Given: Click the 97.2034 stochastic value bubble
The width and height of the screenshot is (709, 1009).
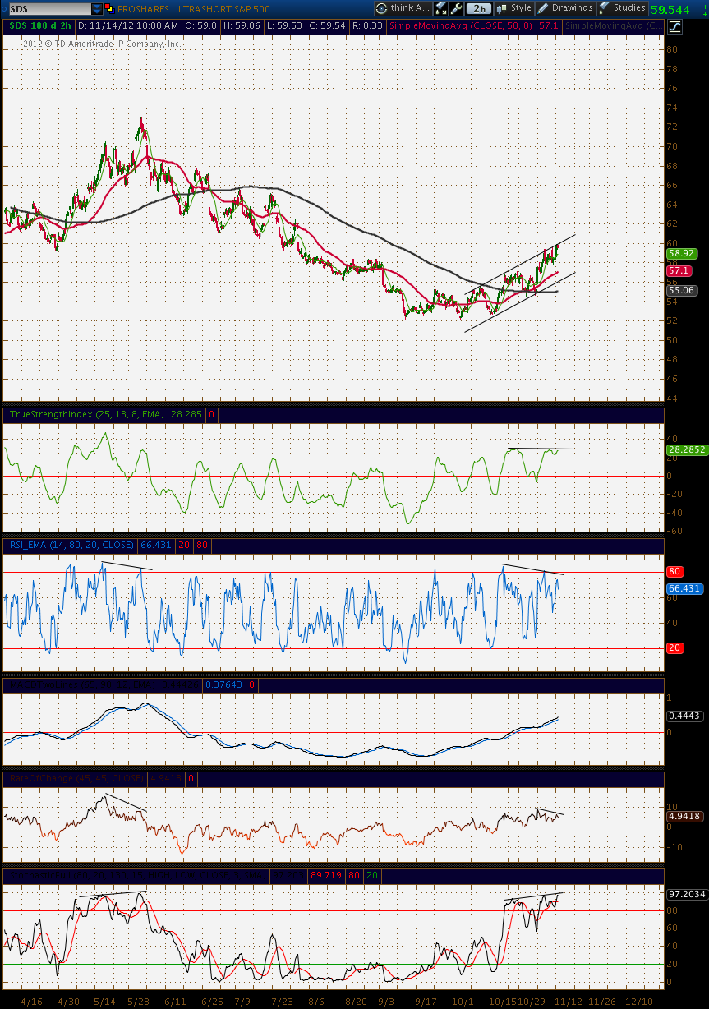Looking at the screenshot, I should 686,892.
